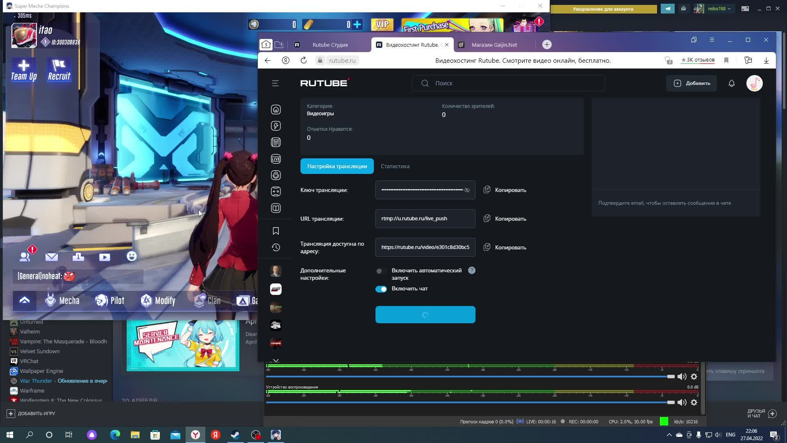This screenshot has width=787, height=443.
Task: Mute the playback device audio in OBS
Action: coord(682,402)
